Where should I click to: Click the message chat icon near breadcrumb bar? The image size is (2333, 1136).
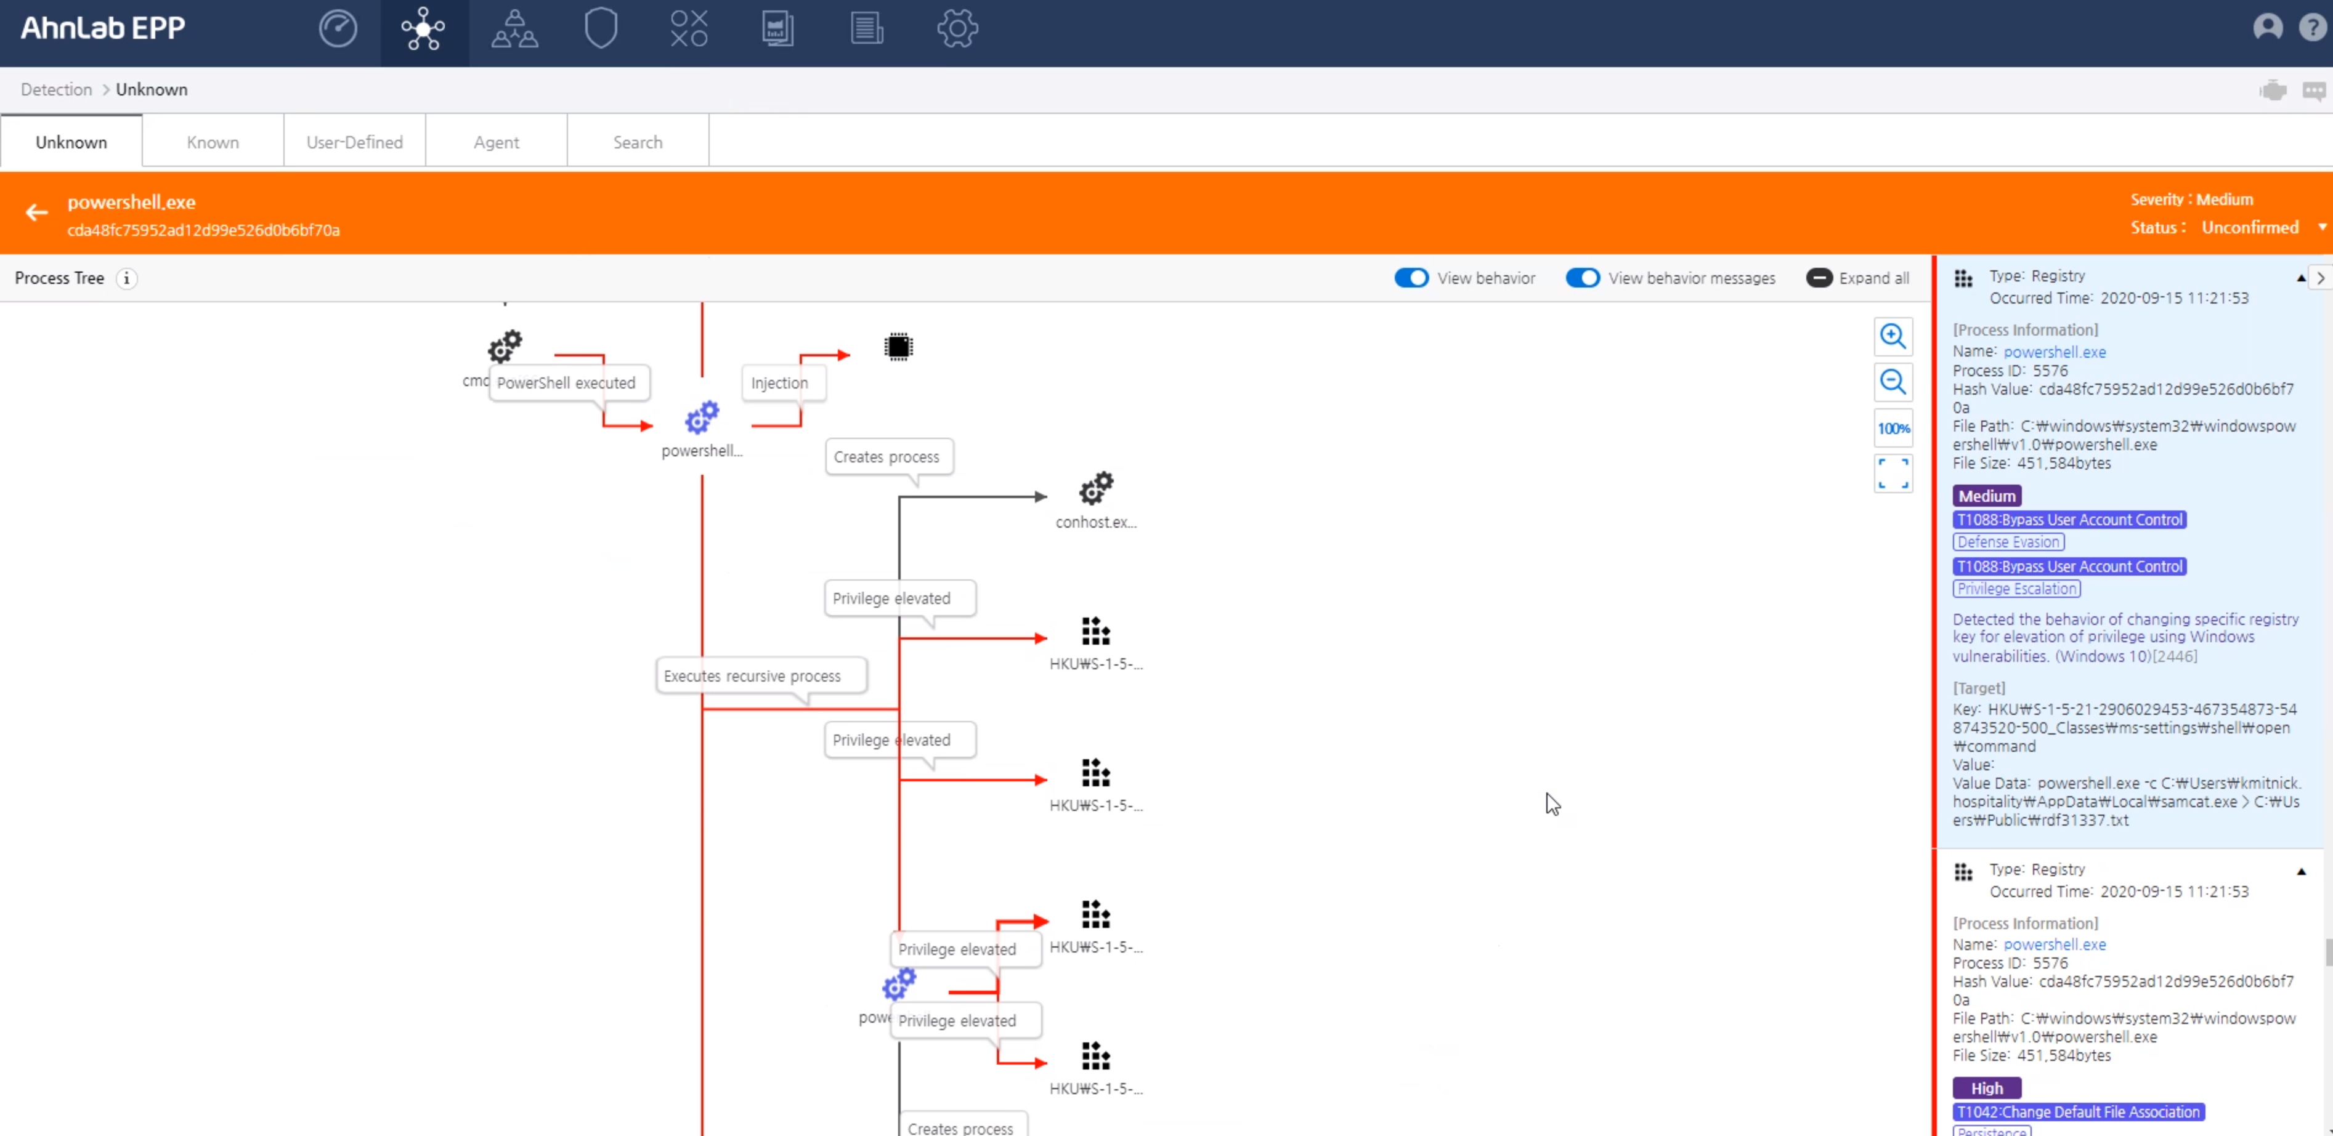coord(2314,91)
